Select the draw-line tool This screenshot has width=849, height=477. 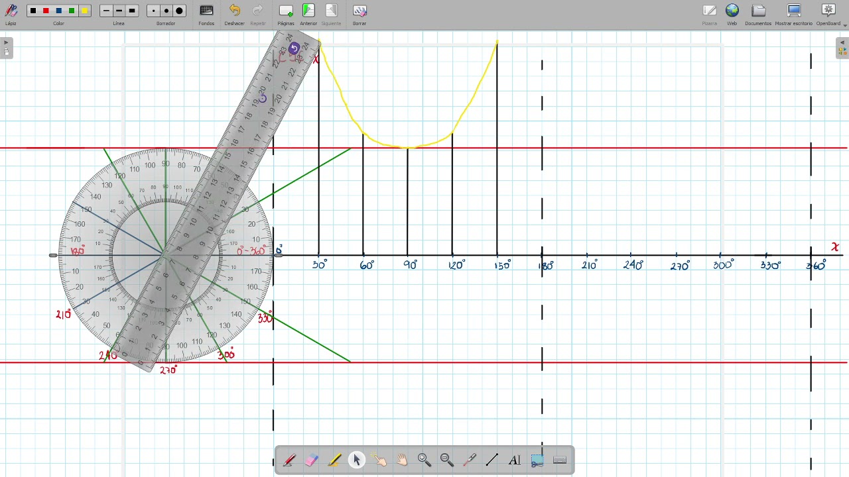click(x=492, y=460)
